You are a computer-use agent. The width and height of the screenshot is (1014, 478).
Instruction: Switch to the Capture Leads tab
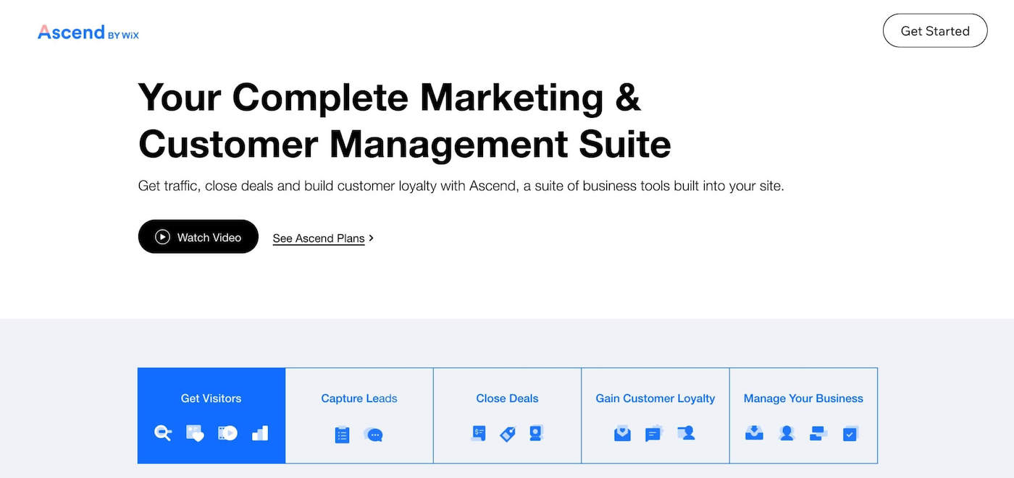(359, 415)
